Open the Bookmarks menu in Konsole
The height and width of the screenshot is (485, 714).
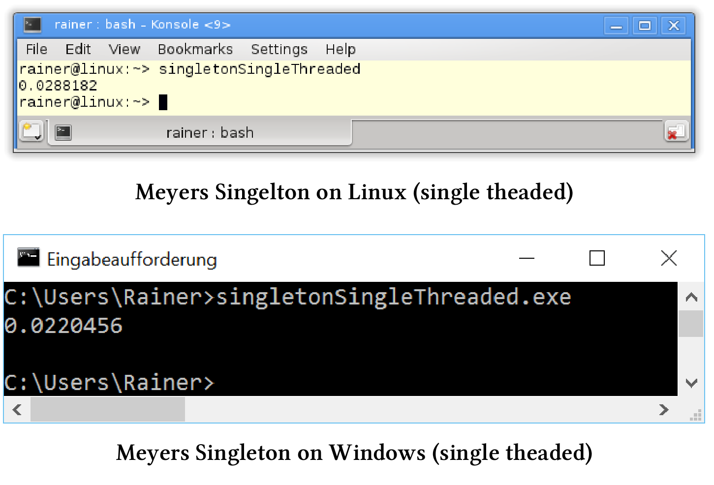pyautogui.click(x=195, y=49)
